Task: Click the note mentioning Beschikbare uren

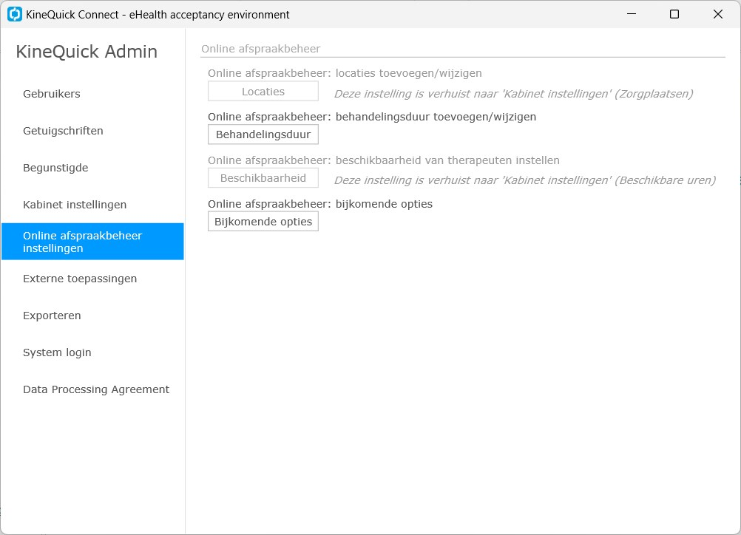Action: 525,180
